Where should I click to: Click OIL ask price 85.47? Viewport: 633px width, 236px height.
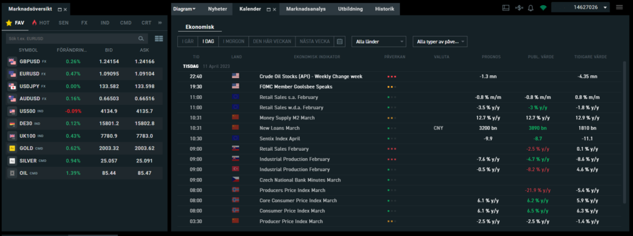tap(145, 173)
